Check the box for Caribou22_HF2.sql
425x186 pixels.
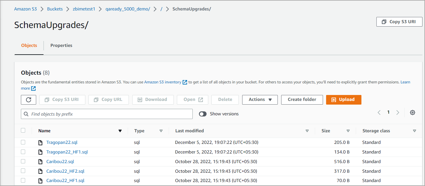click(x=23, y=171)
